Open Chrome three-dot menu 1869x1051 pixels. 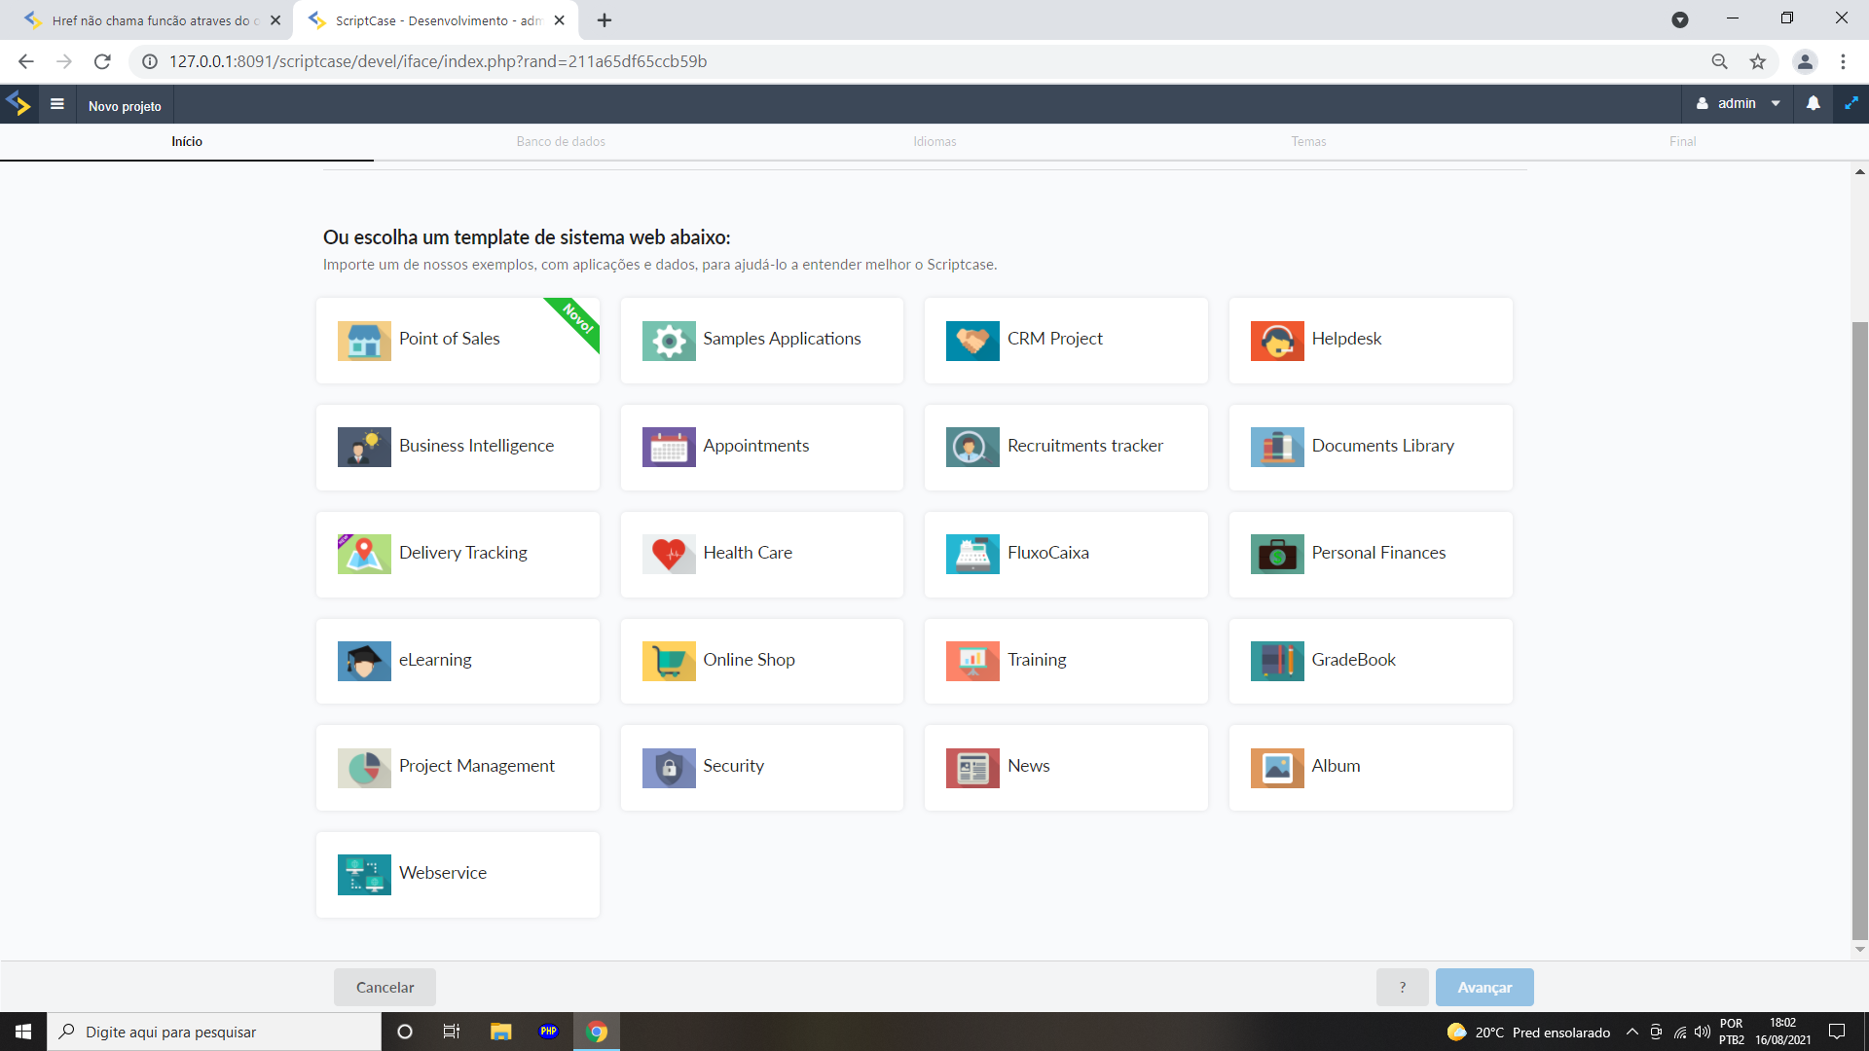[1843, 61]
